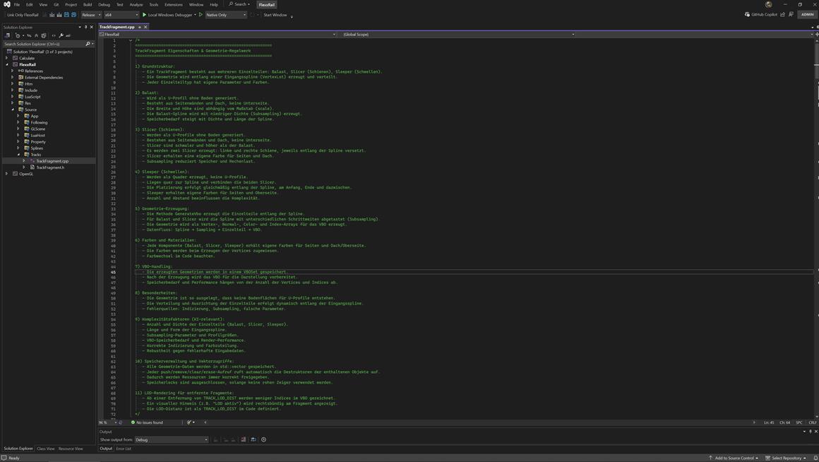Open the Analyze menu
The width and height of the screenshot is (819, 462).
point(136,4)
